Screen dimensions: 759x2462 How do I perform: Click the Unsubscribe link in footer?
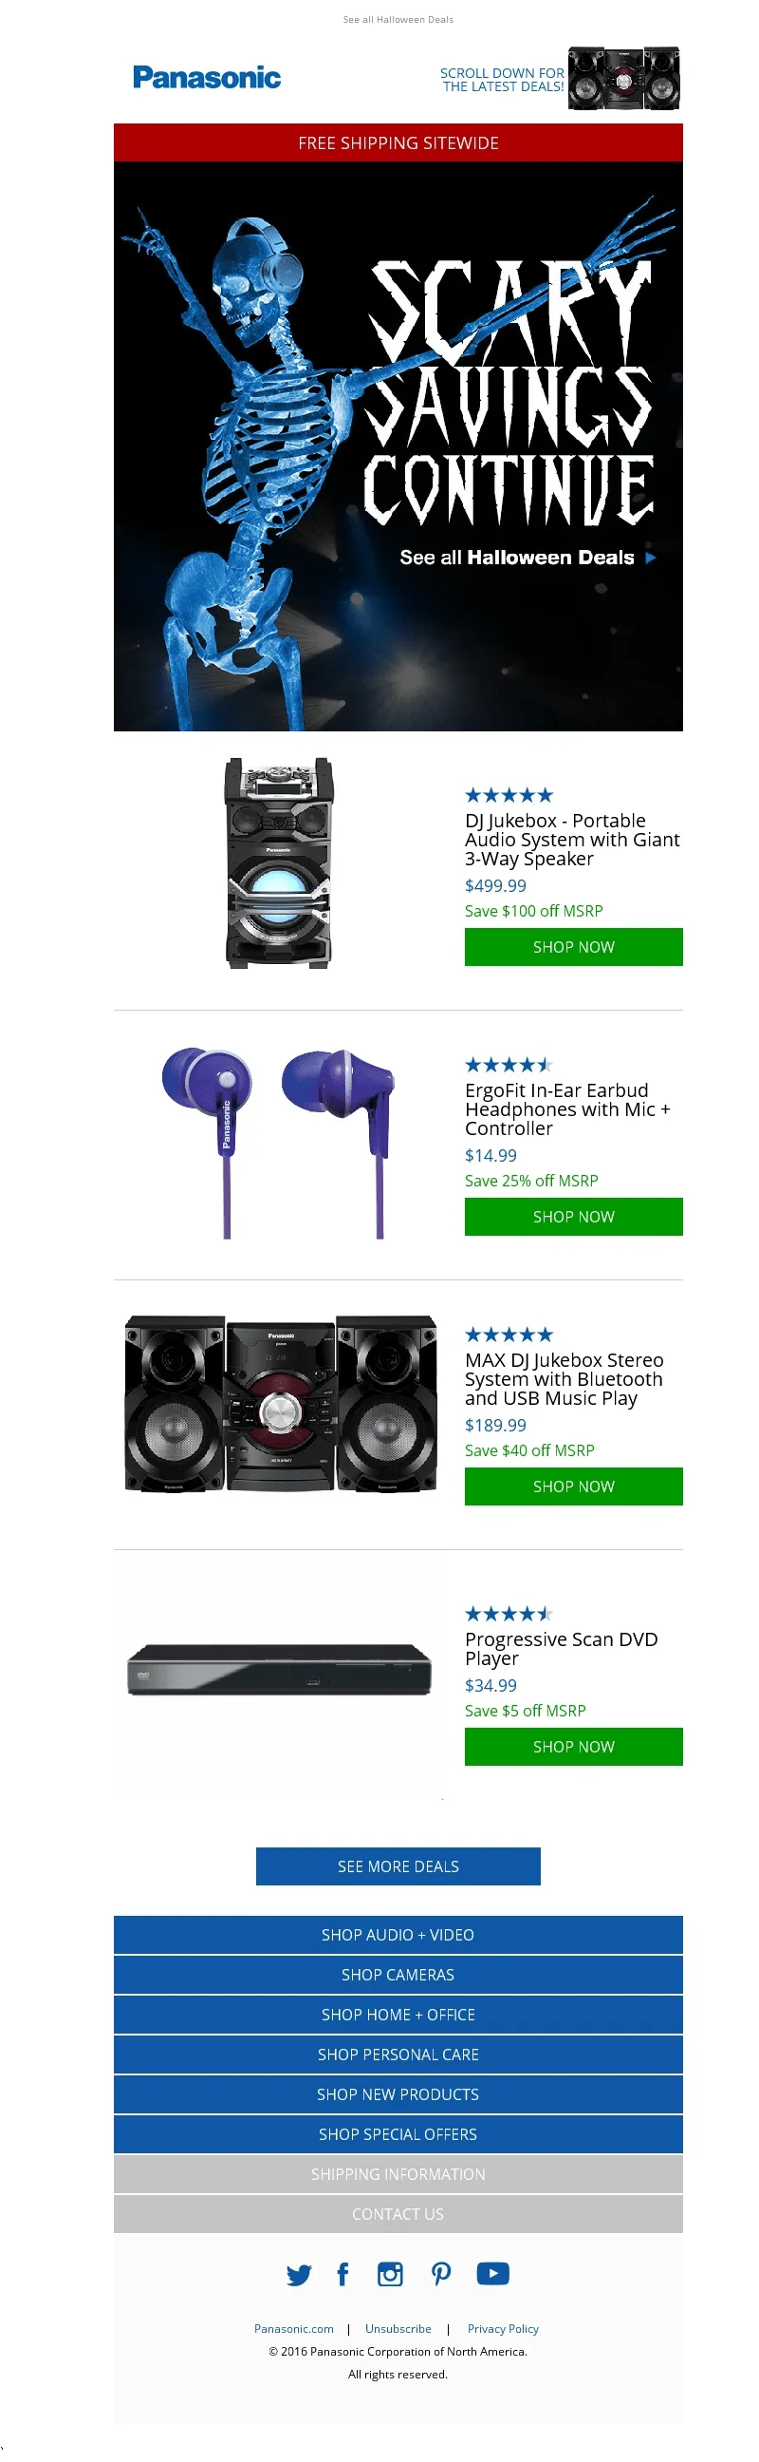tap(398, 2329)
